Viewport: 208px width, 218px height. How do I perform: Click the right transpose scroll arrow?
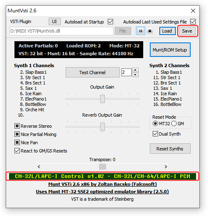coord(165,166)
